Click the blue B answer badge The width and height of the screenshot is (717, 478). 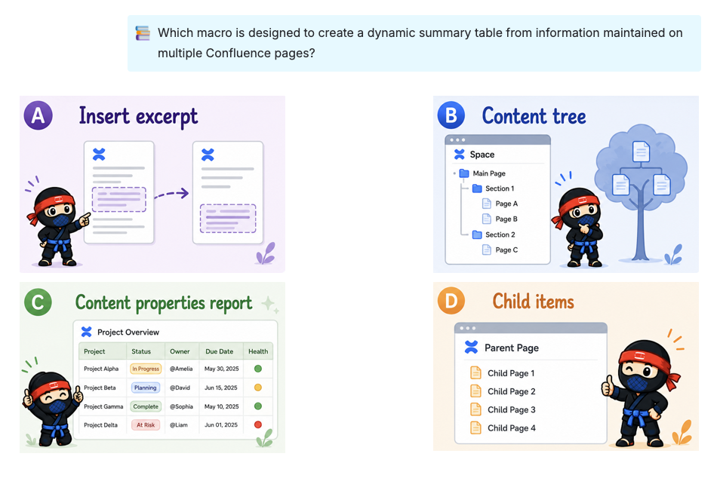click(451, 115)
